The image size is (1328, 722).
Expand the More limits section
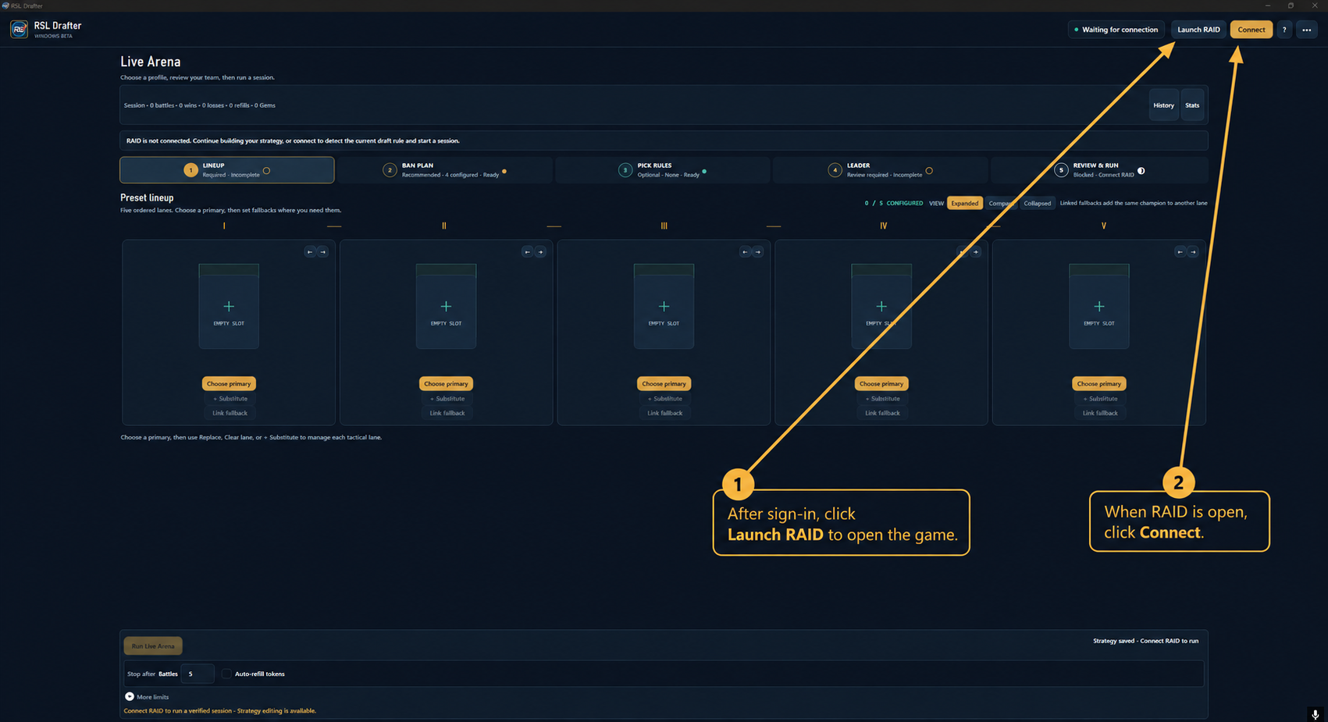tap(147, 696)
